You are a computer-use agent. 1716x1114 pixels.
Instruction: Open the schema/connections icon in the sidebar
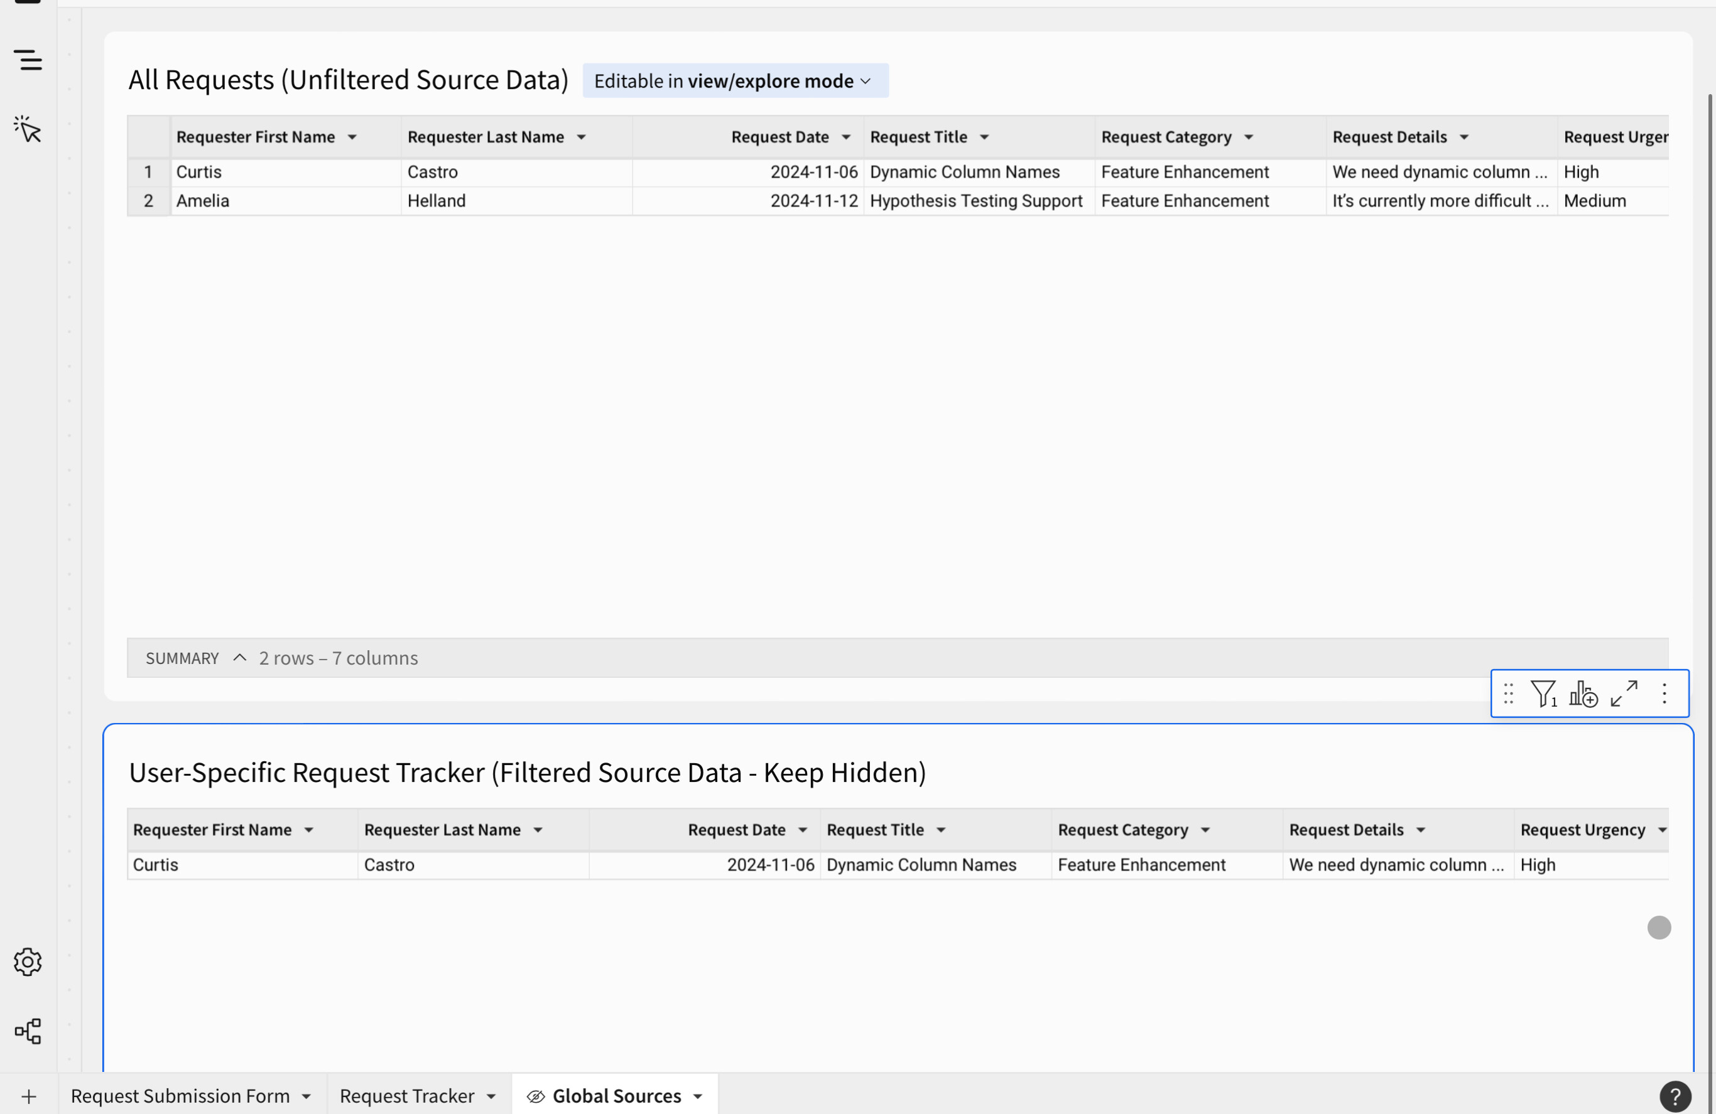point(28,1031)
